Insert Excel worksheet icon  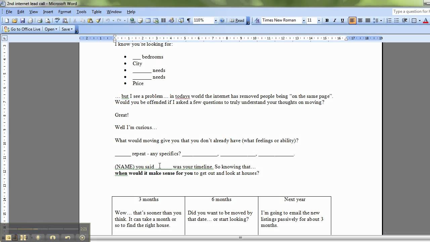[x=156, y=21]
